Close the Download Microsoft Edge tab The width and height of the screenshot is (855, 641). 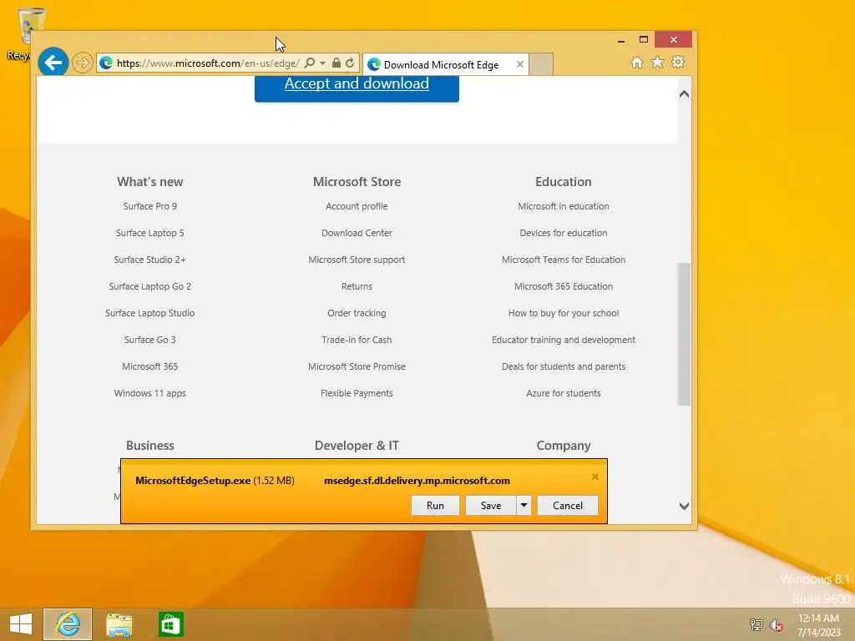(x=519, y=64)
